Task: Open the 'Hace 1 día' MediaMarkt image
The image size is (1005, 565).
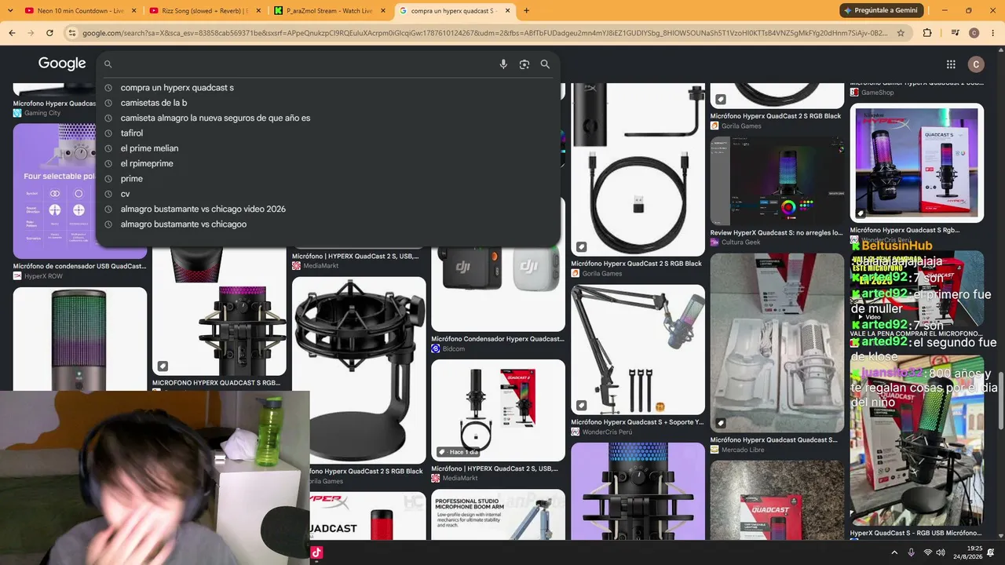Action: pyautogui.click(x=498, y=410)
